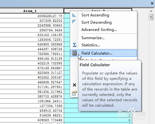Click the vertical scrollbar thumb
Screen dimensions: 155x124
click(x=151, y=17)
